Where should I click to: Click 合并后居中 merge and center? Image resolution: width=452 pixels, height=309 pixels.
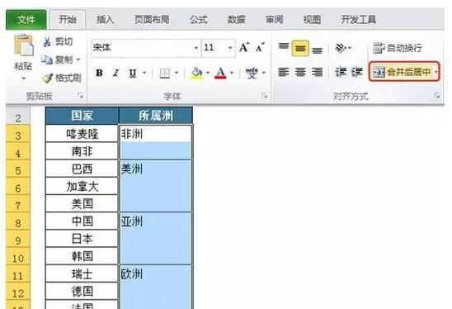(x=402, y=72)
